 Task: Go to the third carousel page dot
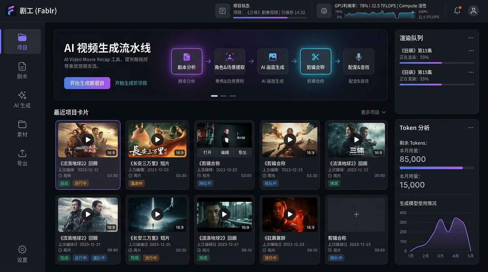coord(233,96)
